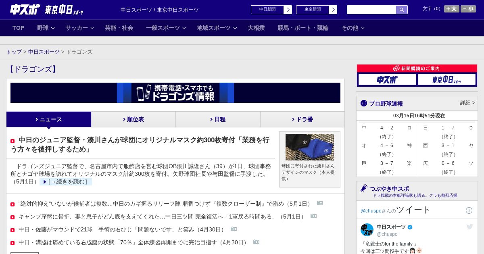Click 中スポ subscription banner button
This screenshot has height=254, width=484.
tap(387, 80)
